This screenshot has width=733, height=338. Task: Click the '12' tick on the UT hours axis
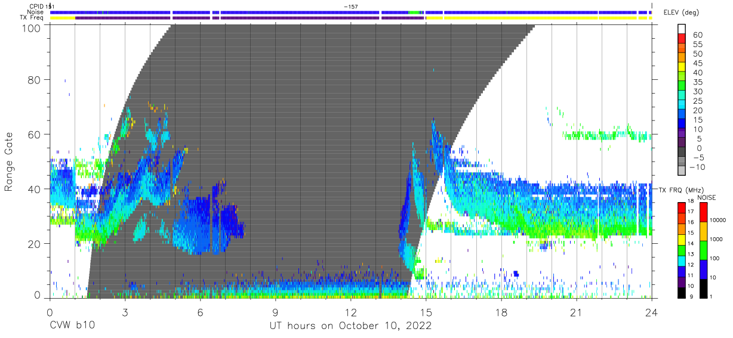tap(351, 312)
